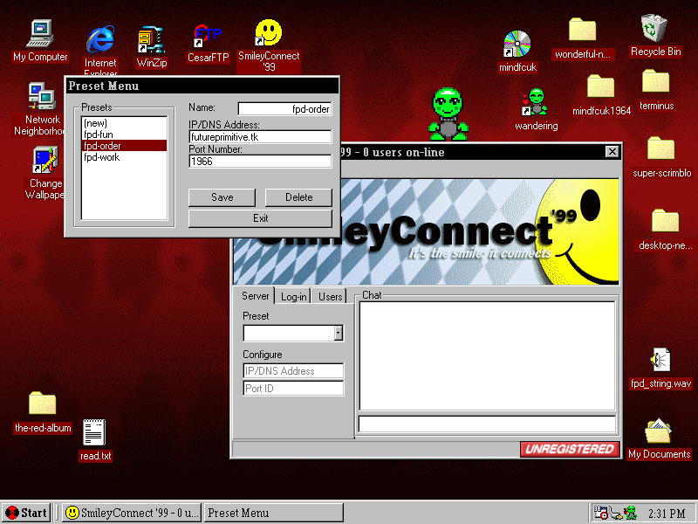Switch to the Server tab
The image size is (698, 524).
[x=255, y=296]
